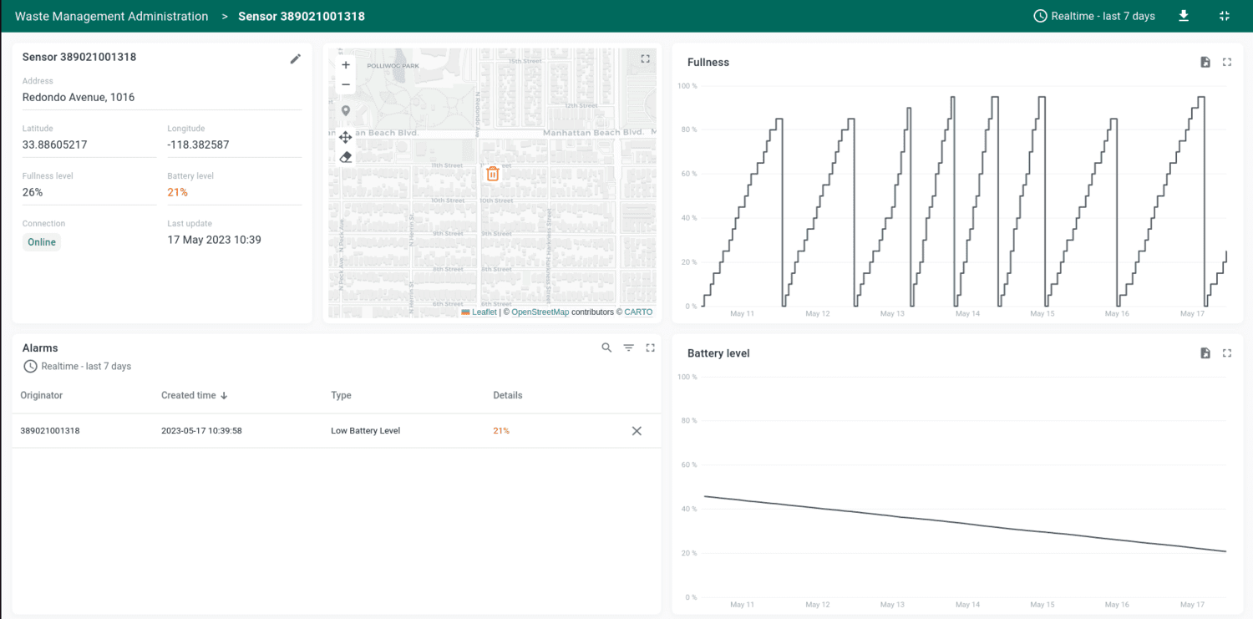Activate the pan/move tool on the map
Viewport: 1253px width, 619px height.
pos(345,137)
